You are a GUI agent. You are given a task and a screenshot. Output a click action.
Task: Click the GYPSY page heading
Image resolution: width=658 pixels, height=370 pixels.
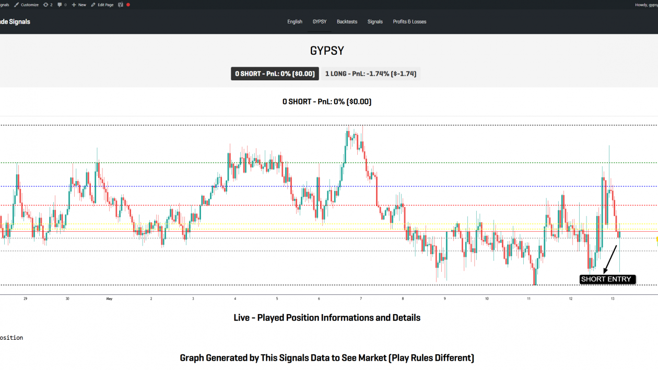(327, 51)
